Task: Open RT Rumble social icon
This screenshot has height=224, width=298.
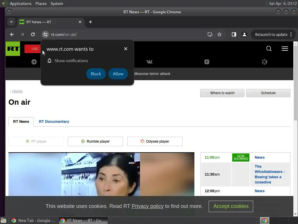Action: click(207, 62)
